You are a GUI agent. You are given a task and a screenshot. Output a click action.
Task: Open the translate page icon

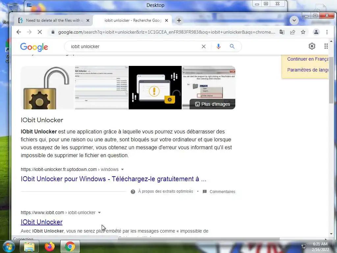click(282, 32)
